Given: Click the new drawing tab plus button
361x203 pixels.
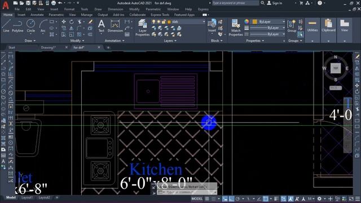Looking at the screenshot, I should coord(108,47).
